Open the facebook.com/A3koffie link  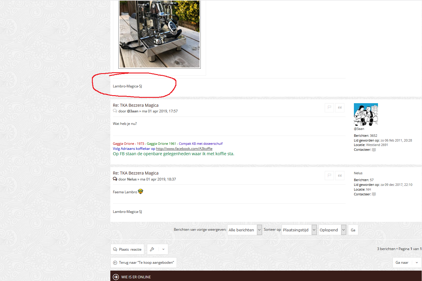pyautogui.click(x=184, y=149)
